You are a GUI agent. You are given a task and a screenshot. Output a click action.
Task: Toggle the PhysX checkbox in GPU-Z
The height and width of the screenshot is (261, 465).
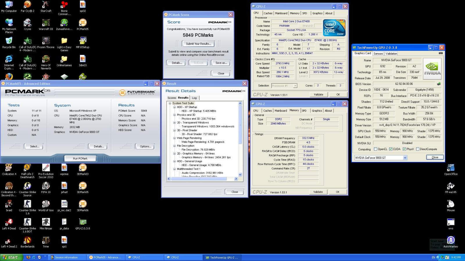404,149
